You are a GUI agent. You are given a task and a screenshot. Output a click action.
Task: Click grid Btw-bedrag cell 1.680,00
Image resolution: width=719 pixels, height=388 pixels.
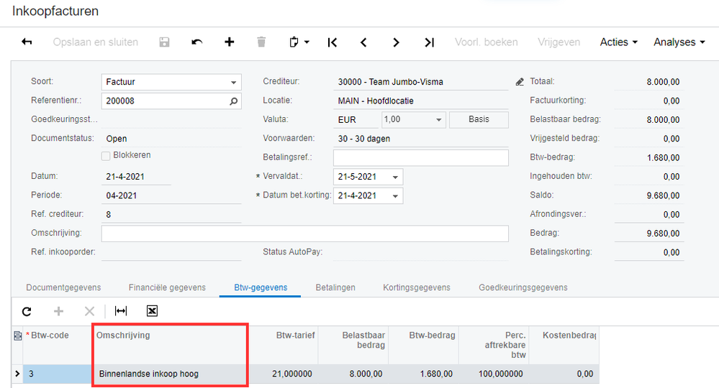(x=423, y=374)
